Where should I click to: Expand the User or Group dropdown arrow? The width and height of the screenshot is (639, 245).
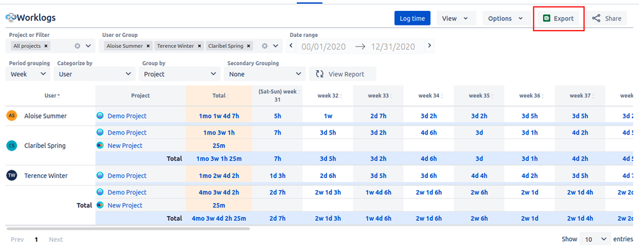click(x=276, y=46)
